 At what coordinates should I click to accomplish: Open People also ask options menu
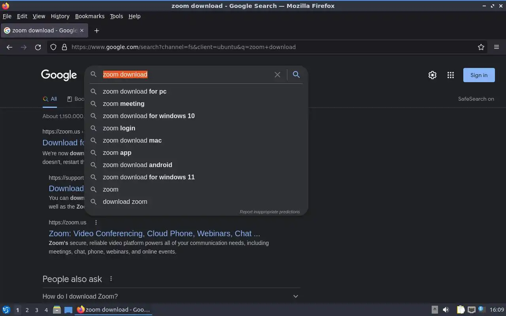[111, 279]
